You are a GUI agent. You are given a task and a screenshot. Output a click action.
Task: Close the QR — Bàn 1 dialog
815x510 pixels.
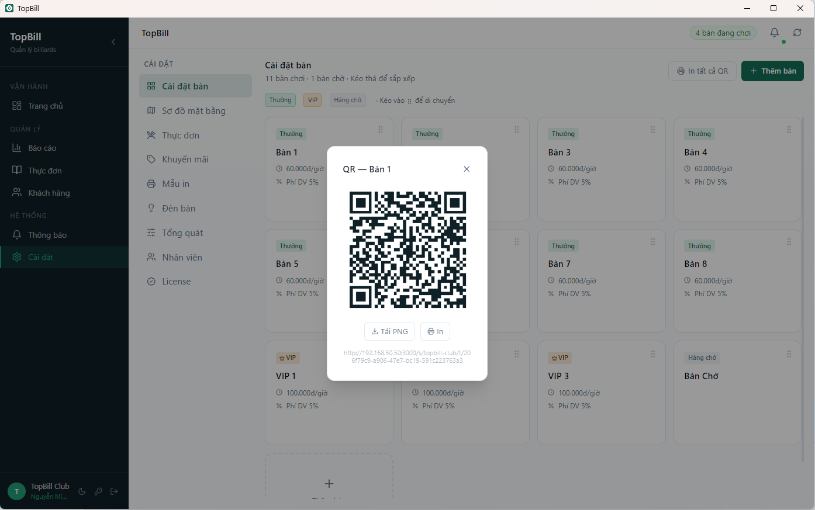tap(467, 169)
